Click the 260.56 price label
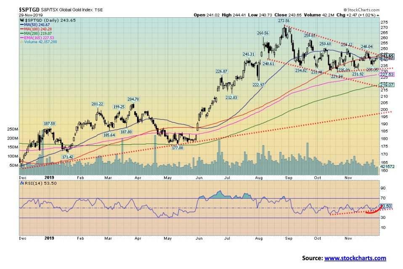Image resolution: width=403 pixels, height=269 pixels. 262,33
